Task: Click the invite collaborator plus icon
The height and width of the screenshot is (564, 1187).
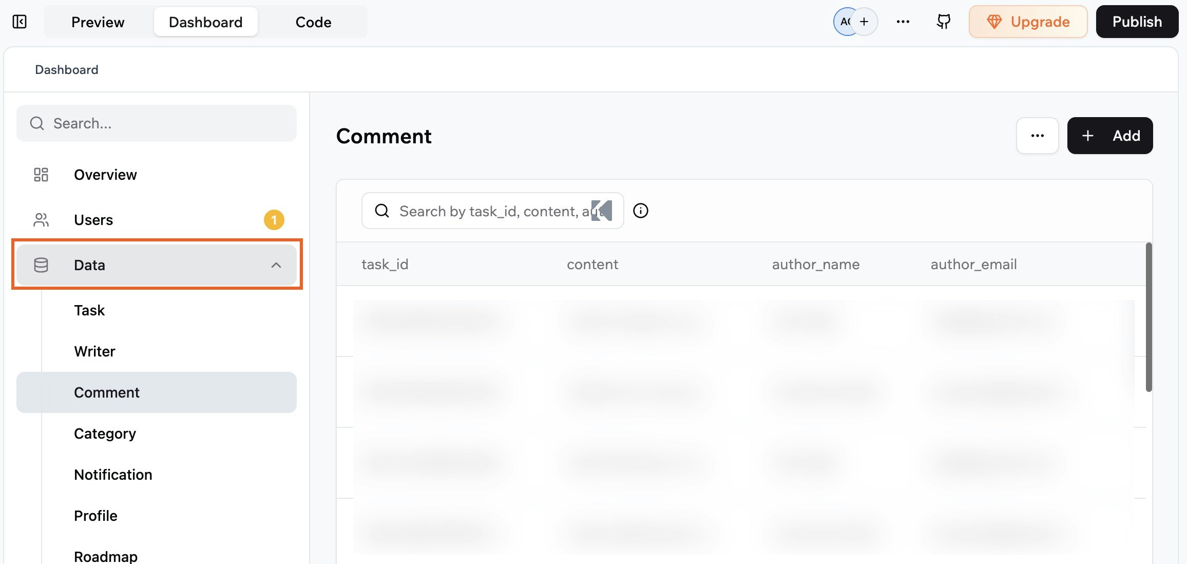Action: 865,22
